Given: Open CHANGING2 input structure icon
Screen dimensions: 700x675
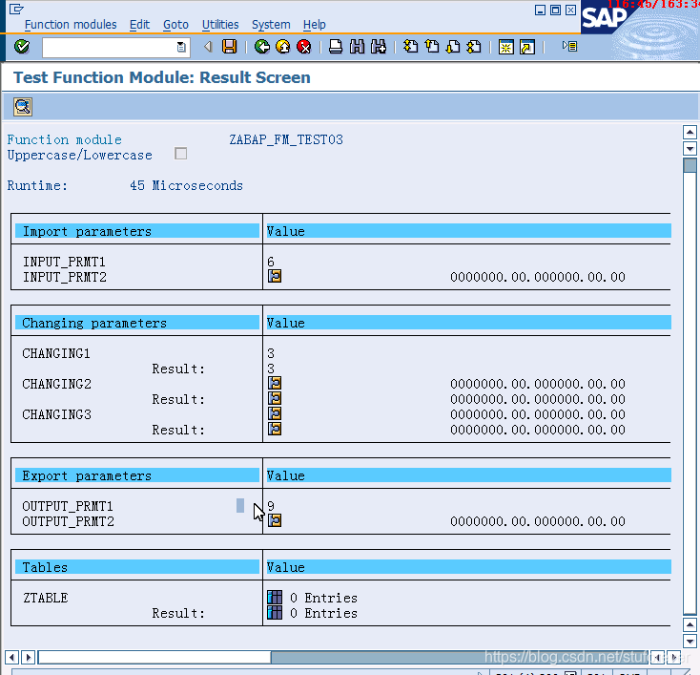Looking at the screenshot, I should pos(275,383).
